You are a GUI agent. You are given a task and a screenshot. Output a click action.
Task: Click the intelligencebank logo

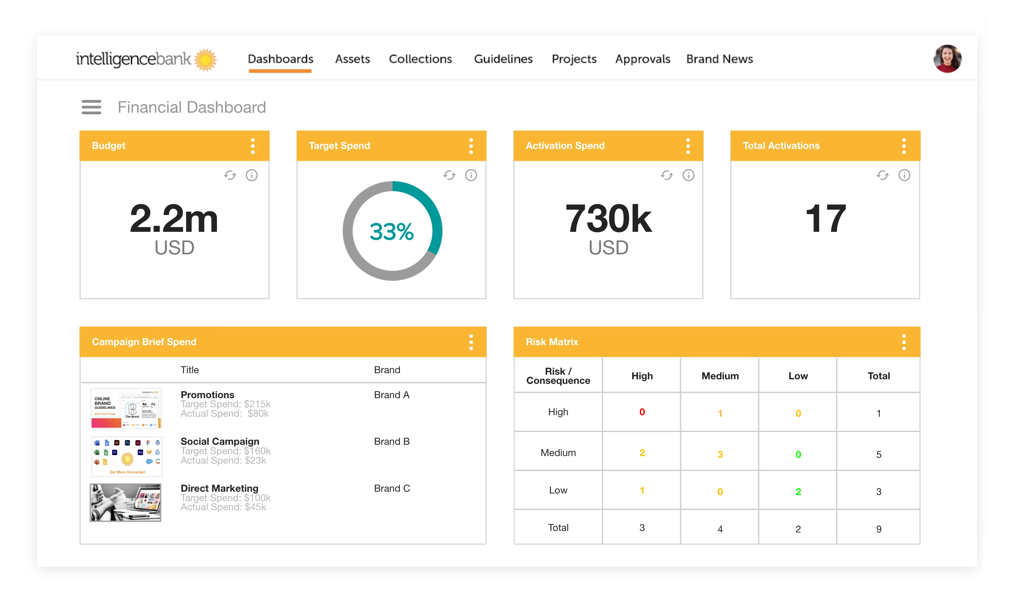[146, 59]
